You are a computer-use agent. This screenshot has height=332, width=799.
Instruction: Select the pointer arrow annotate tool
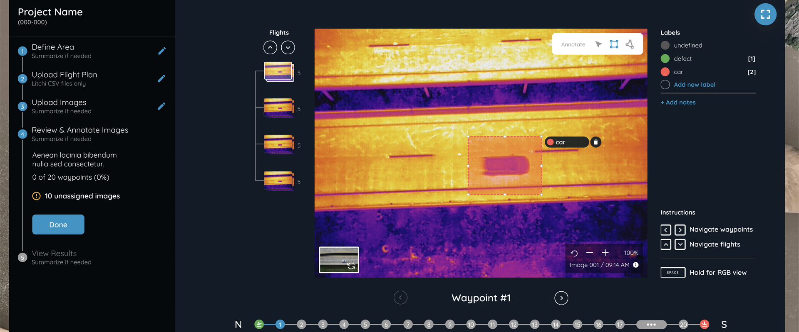point(598,44)
